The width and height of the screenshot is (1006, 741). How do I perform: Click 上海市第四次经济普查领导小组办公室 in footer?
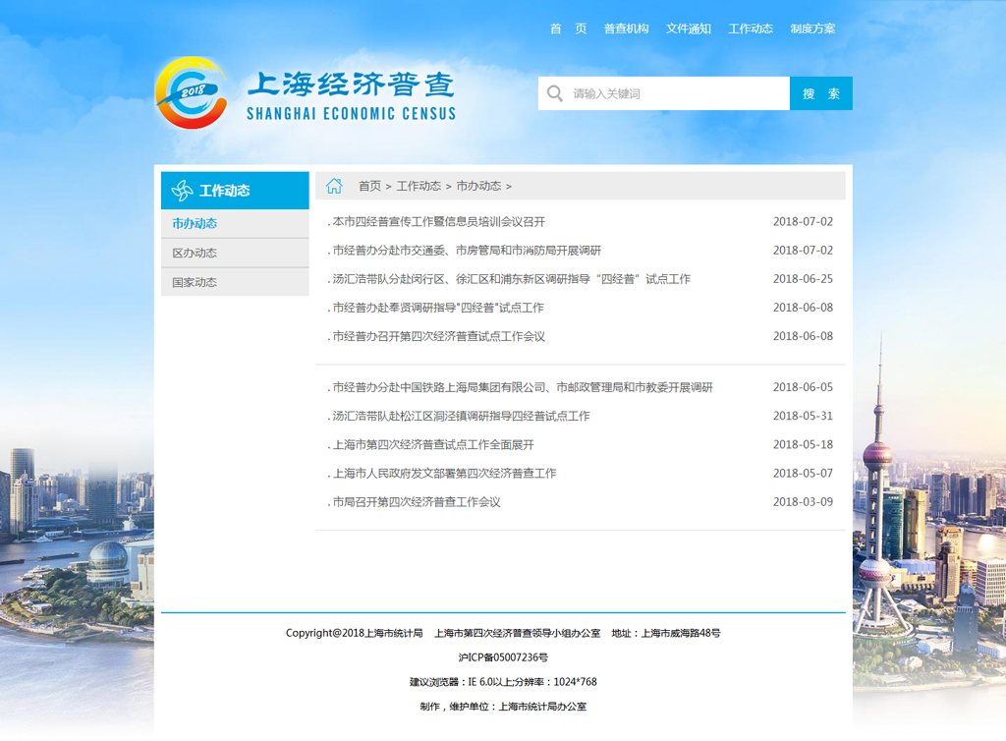point(517,633)
